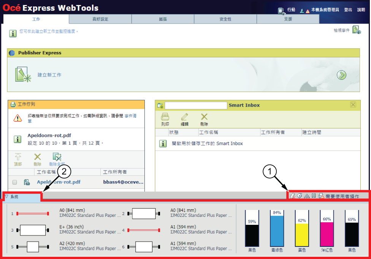
Task: Click the roll 1 empty media icon
Action: tap(33, 214)
